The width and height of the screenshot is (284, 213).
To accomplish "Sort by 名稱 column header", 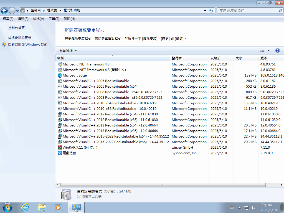I will (x=113, y=58).
